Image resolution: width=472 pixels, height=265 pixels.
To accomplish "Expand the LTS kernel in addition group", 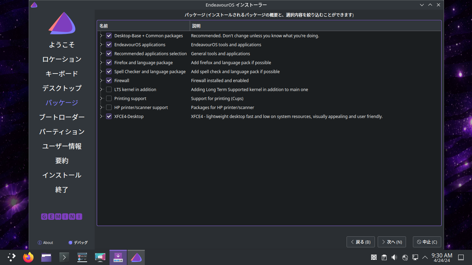I will point(101,89).
